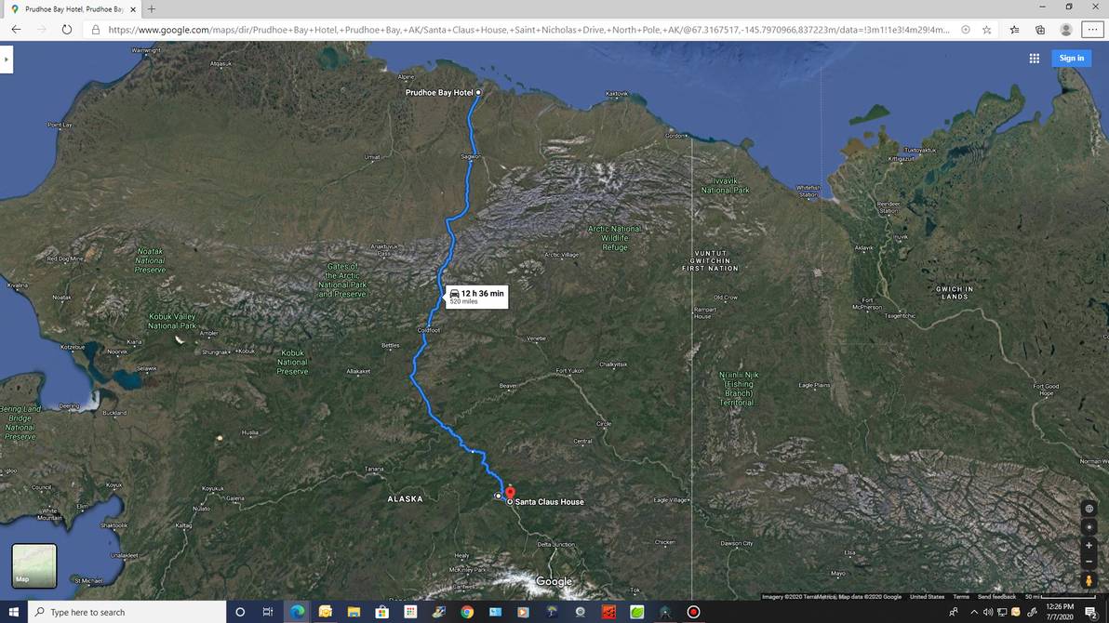Close the Prudhoe Bay Hotel tab
The image size is (1109, 623).
pos(133,9)
